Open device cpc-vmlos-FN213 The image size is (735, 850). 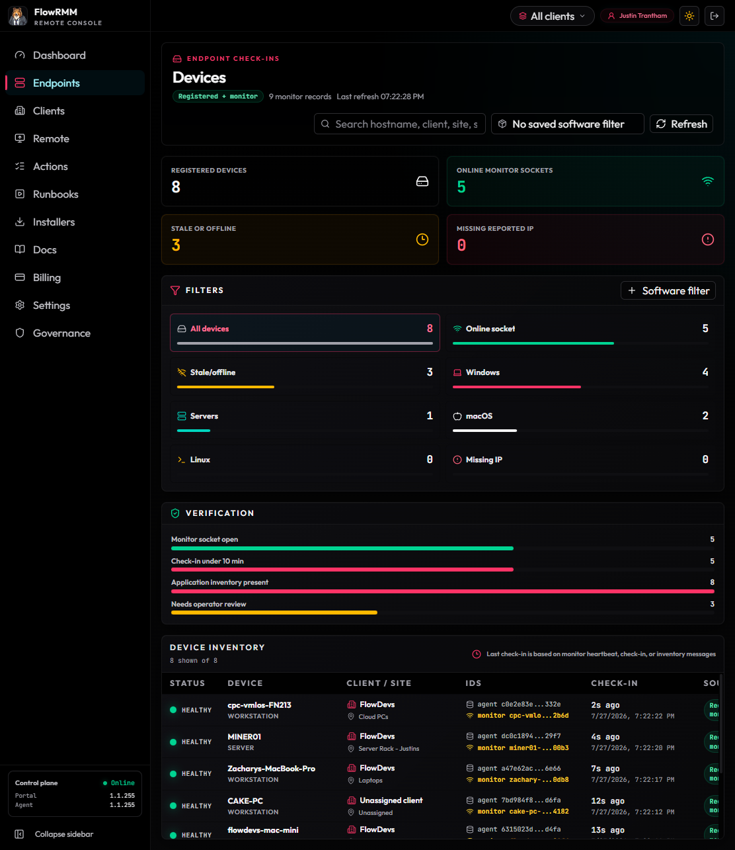click(259, 704)
